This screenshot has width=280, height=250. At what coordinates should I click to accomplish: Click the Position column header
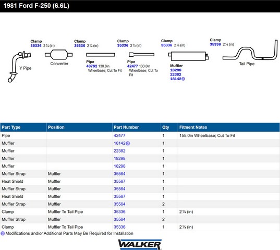pyautogui.click(x=79, y=127)
